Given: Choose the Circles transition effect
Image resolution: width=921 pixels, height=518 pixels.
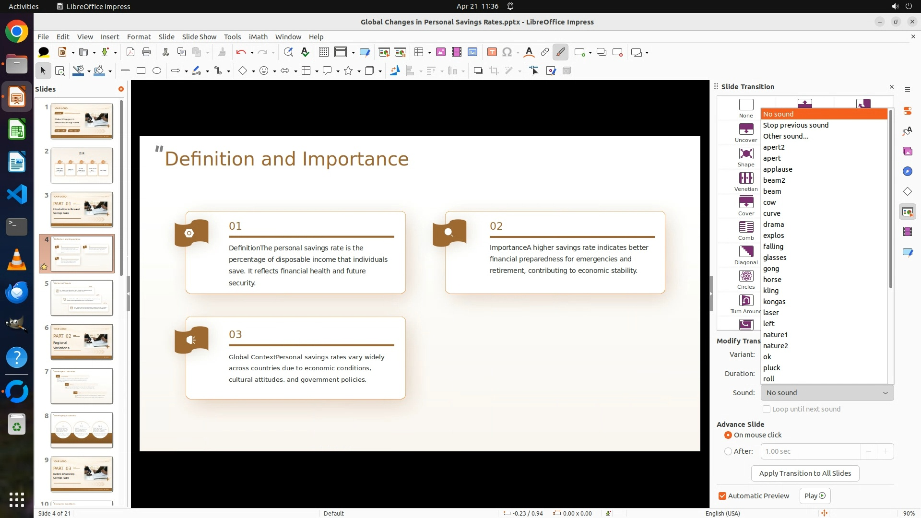Looking at the screenshot, I should 746,276.
